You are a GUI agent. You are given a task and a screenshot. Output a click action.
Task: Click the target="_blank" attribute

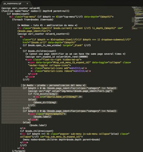73,45
